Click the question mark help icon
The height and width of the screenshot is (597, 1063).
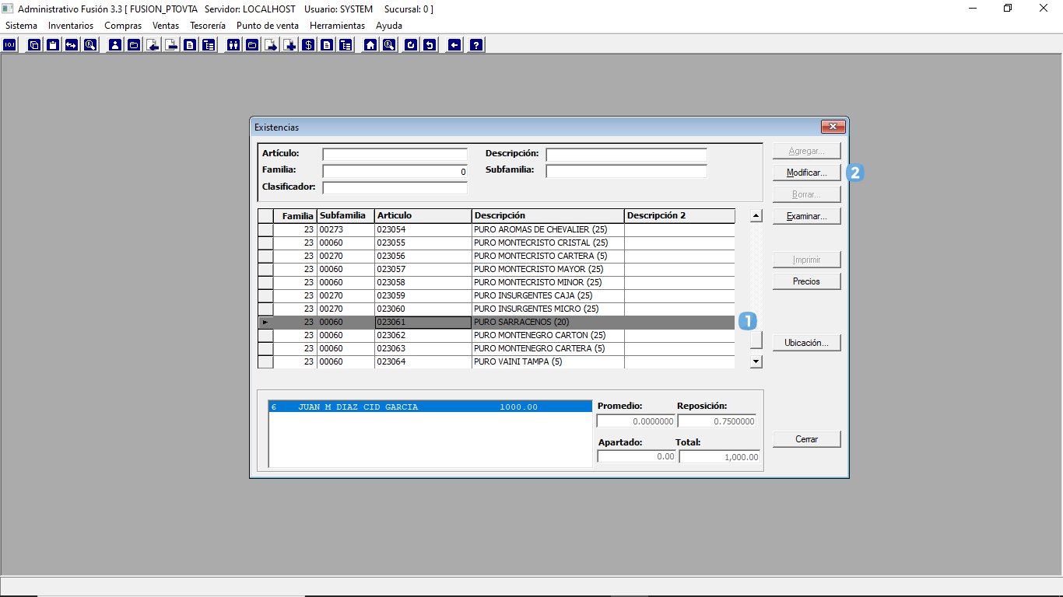click(x=476, y=45)
